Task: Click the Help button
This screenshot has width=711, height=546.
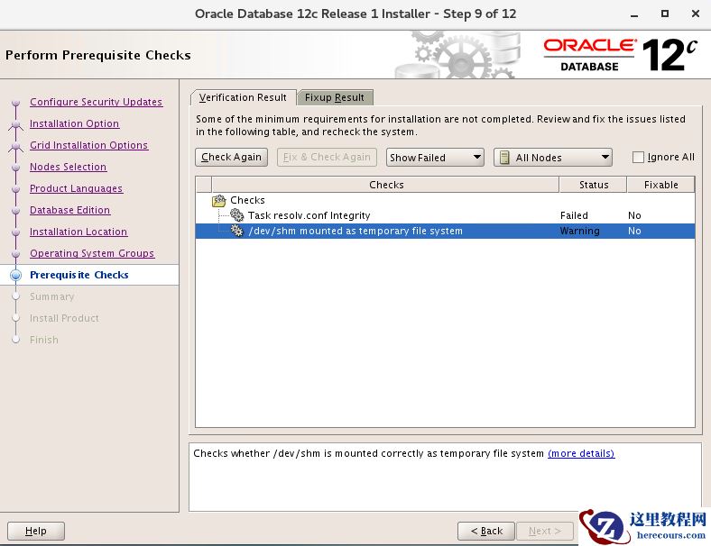Action: [36, 531]
